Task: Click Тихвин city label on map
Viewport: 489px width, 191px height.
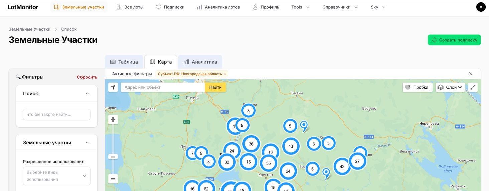Action: coord(297,93)
